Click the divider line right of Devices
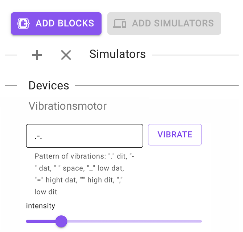Screen dimensions: 243x232 click(157, 86)
